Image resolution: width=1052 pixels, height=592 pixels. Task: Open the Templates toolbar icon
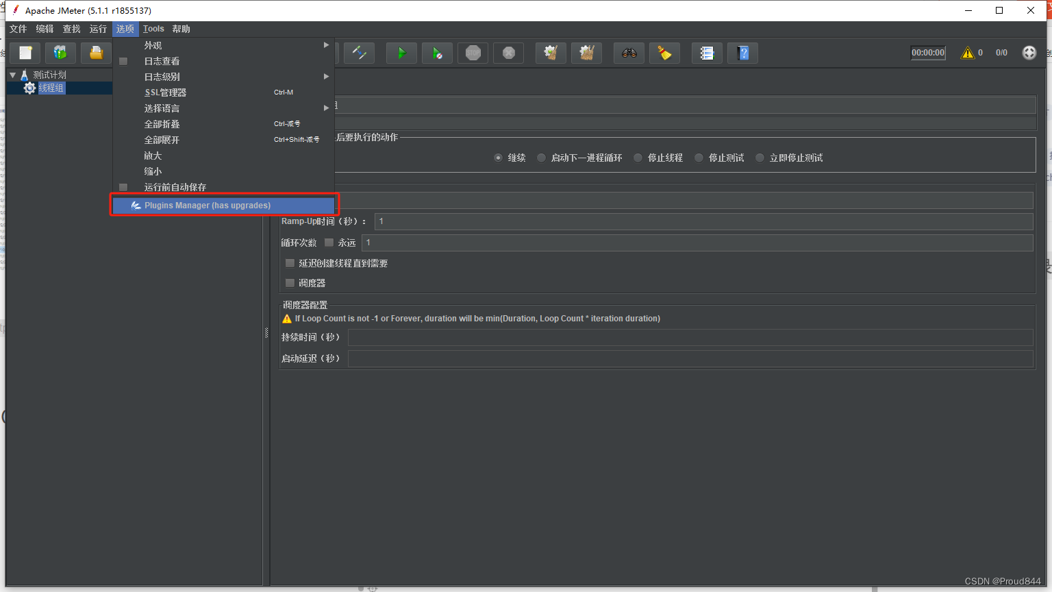pos(61,53)
